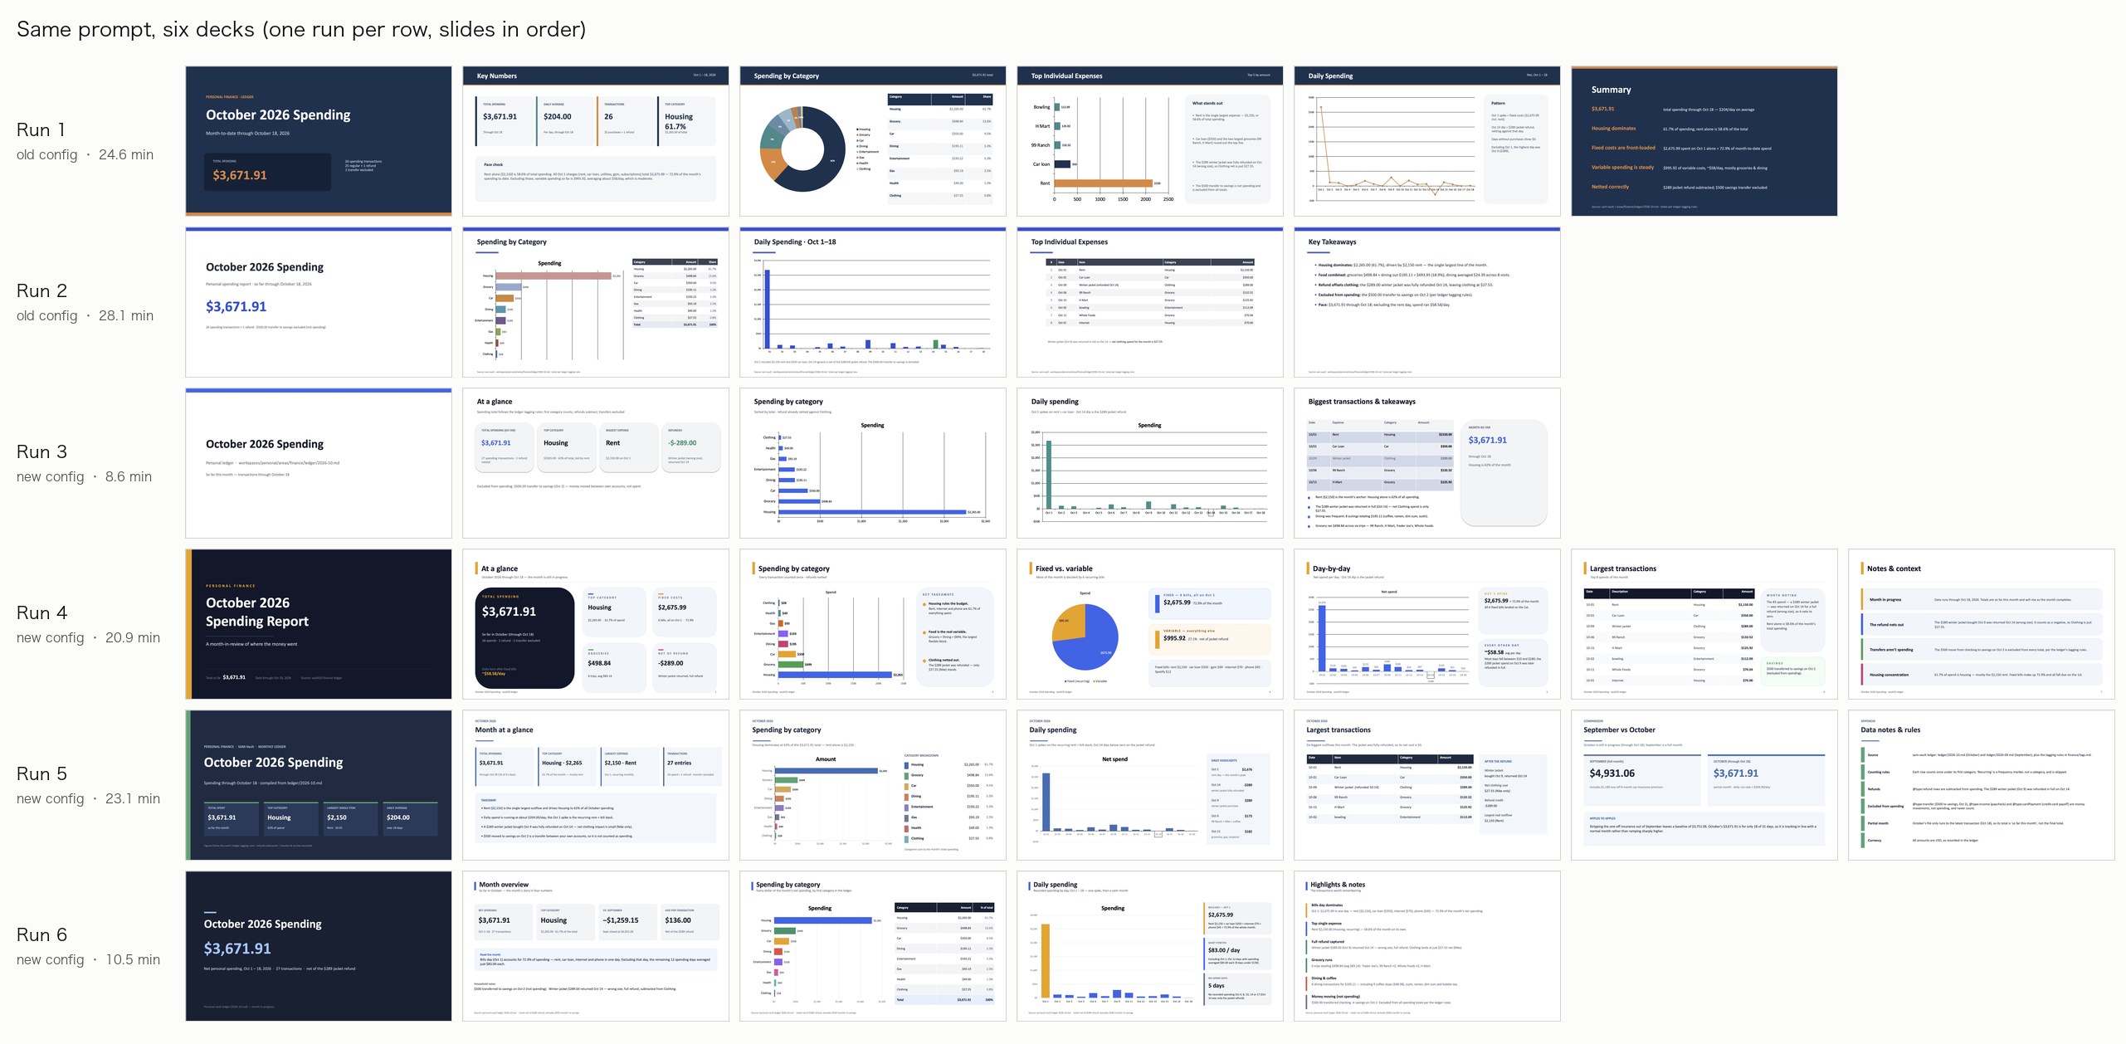Click the 'Run 1' row label
The height and width of the screenshot is (1044, 2126).
pos(41,130)
